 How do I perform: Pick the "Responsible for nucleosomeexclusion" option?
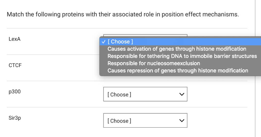pyautogui.click(x=154, y=63)
